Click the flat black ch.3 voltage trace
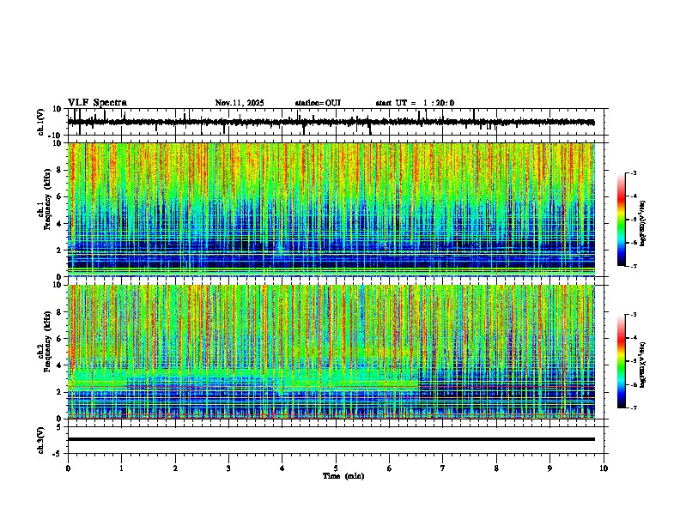Screen dimensions: 680x525 pyautogui.click(x=331, y=439)
